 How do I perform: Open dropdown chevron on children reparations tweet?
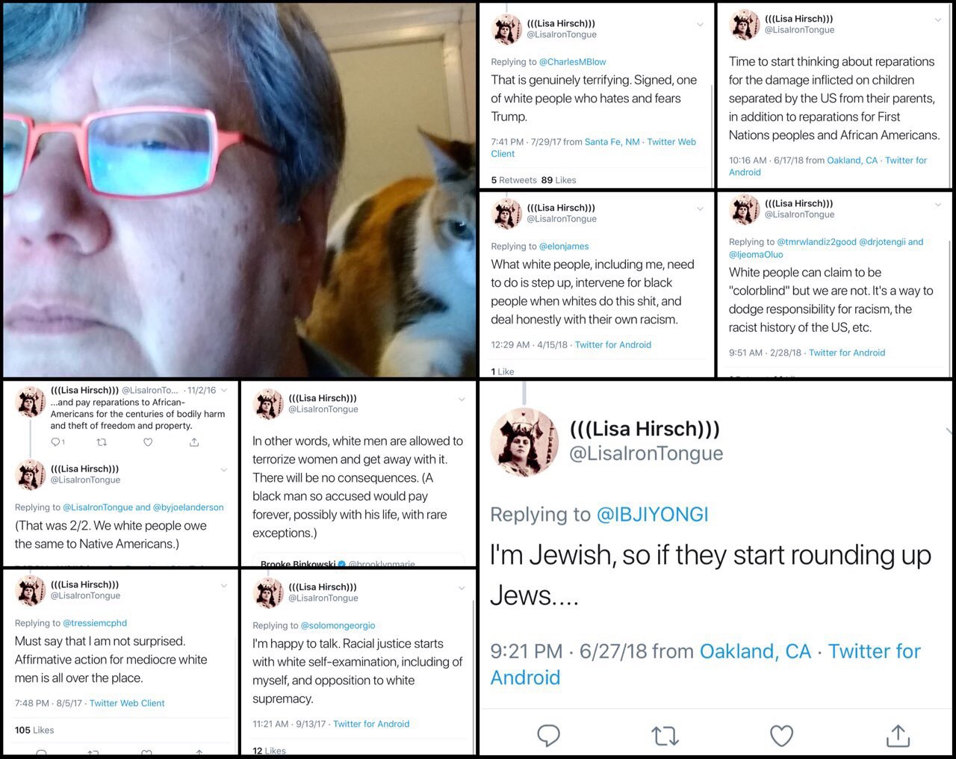[x=938, y=20]
